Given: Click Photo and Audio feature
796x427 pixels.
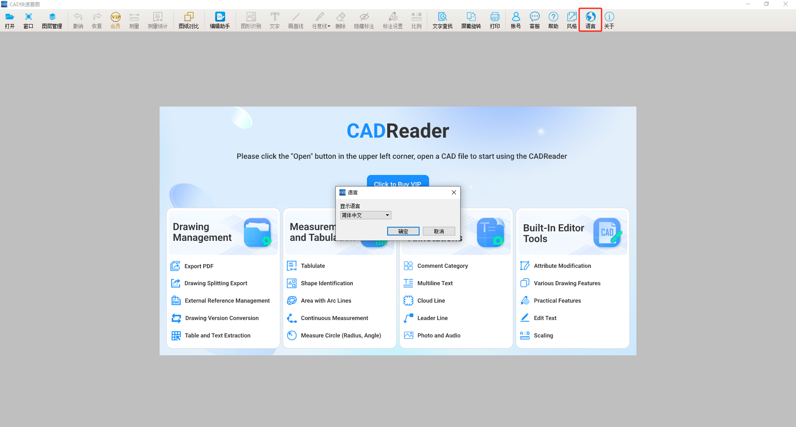Looking at the screenshot, I should click(439, 335).
